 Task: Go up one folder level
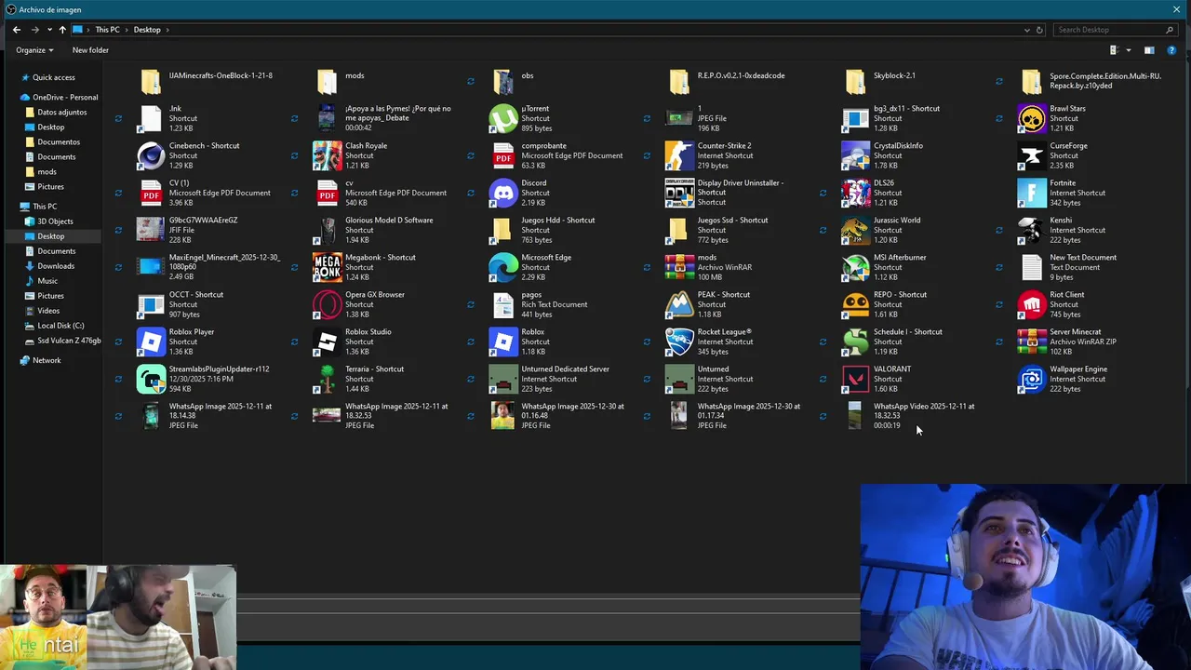(62, 30)
